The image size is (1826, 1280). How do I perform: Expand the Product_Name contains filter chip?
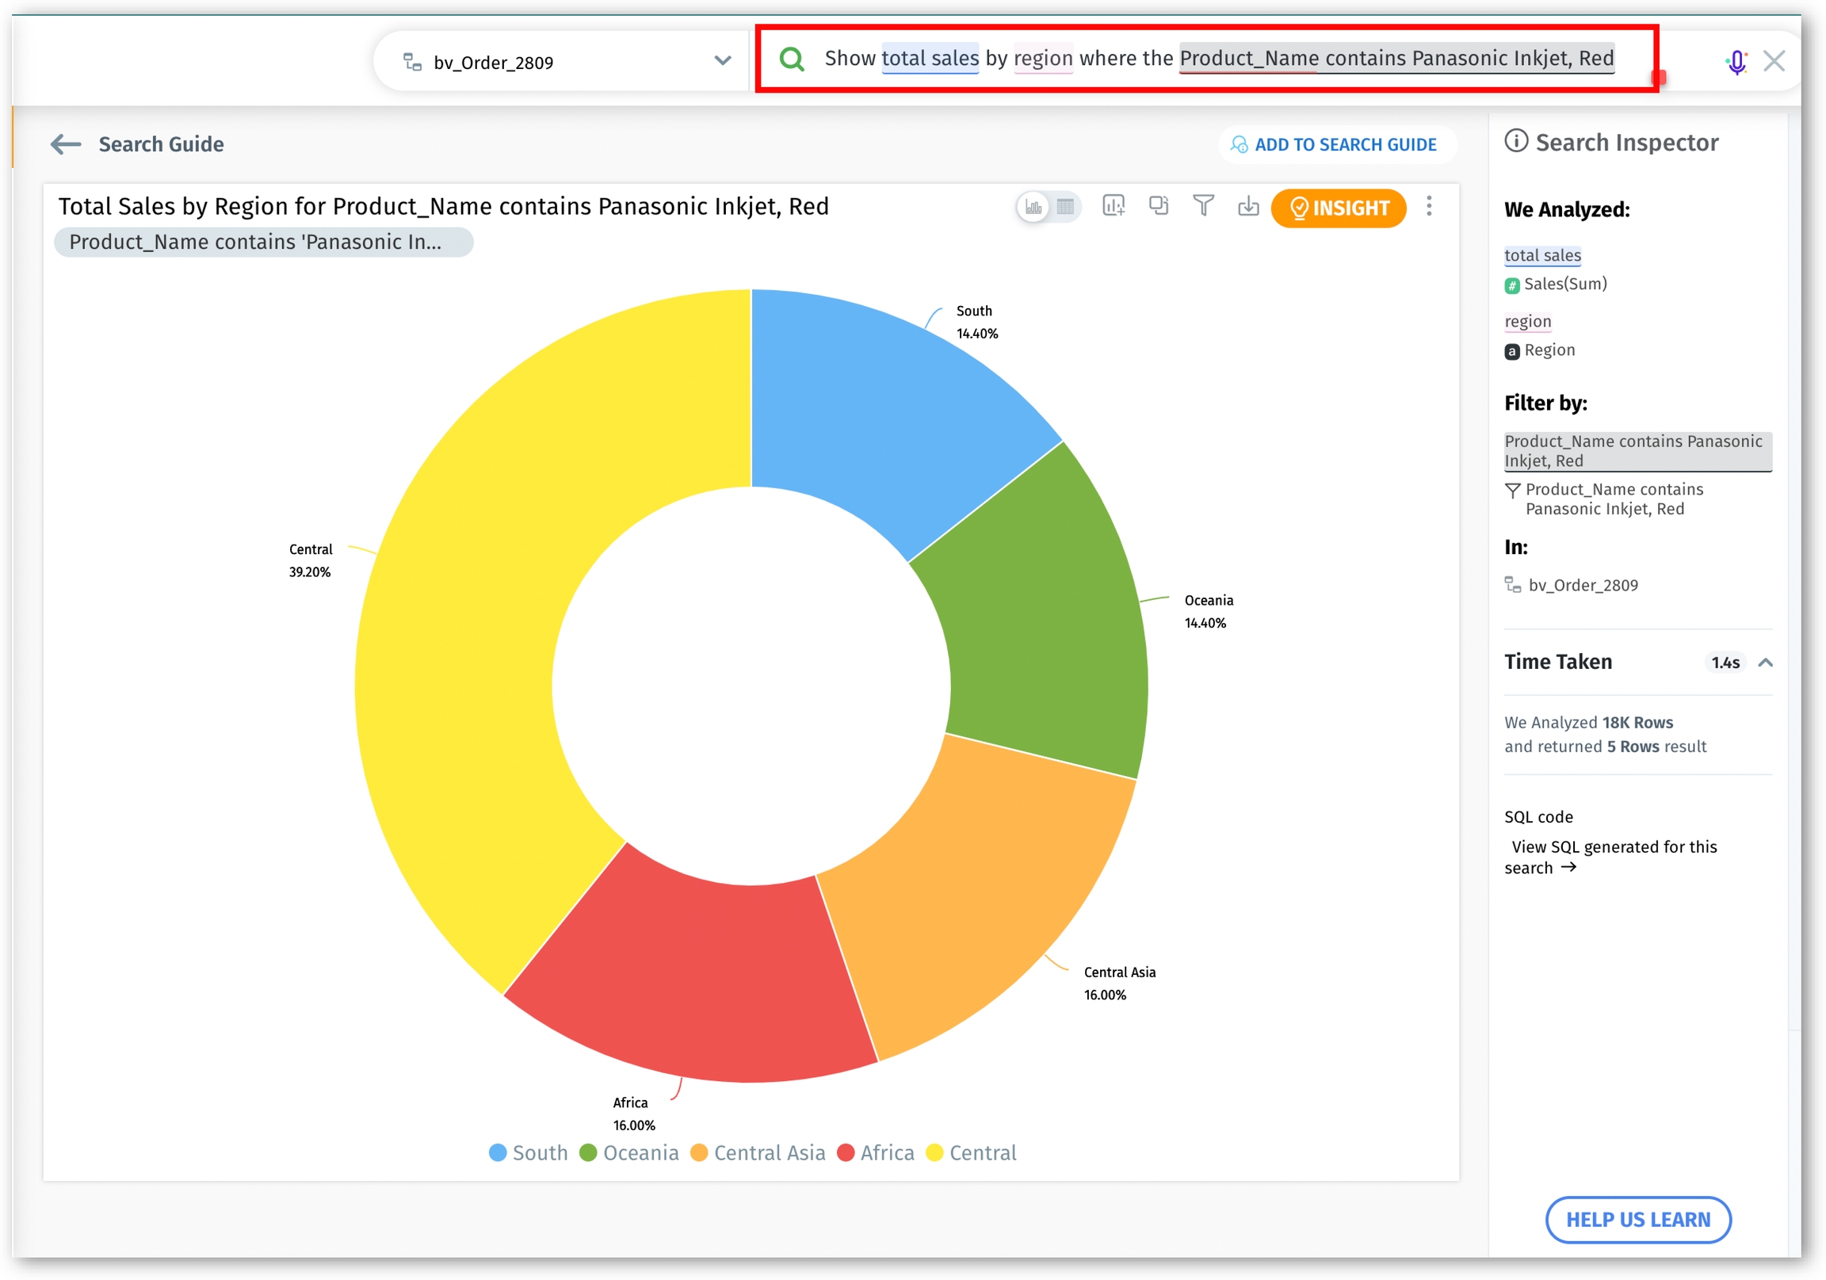pyautogui.click(x=263, y=242)
